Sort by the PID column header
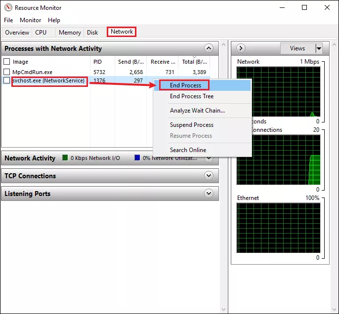The height and width of the screenshot is (314, 339). (x=102, y=62)
